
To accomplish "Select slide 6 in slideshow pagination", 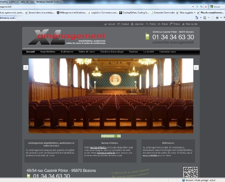I will pos(119,136).
